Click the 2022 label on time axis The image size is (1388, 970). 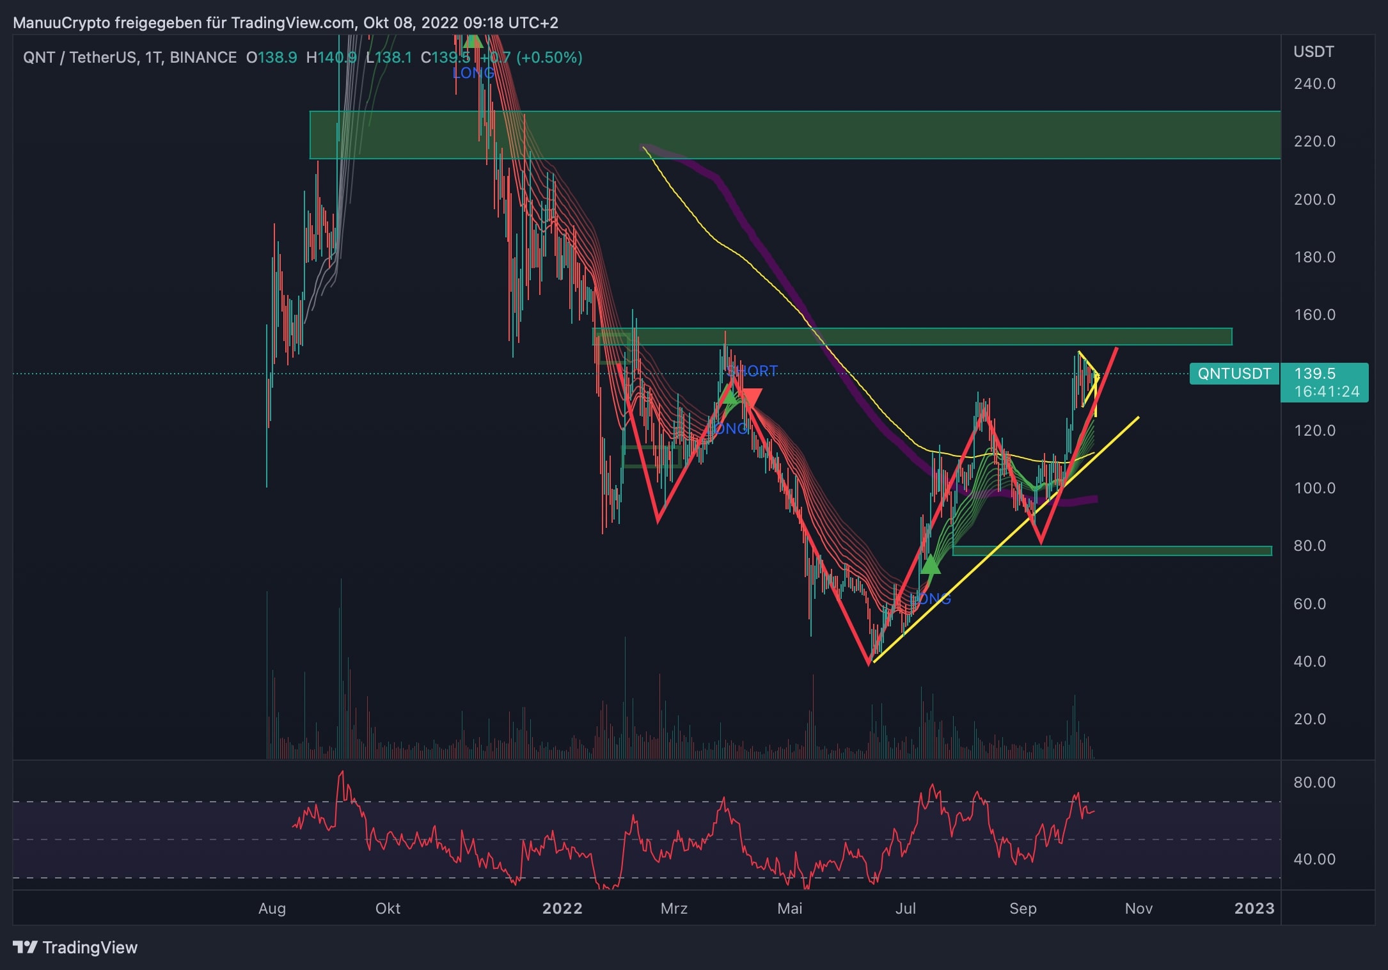(562, 908)
